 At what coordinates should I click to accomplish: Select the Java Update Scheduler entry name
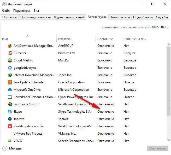pyautogui.click(x=29, y=82)
